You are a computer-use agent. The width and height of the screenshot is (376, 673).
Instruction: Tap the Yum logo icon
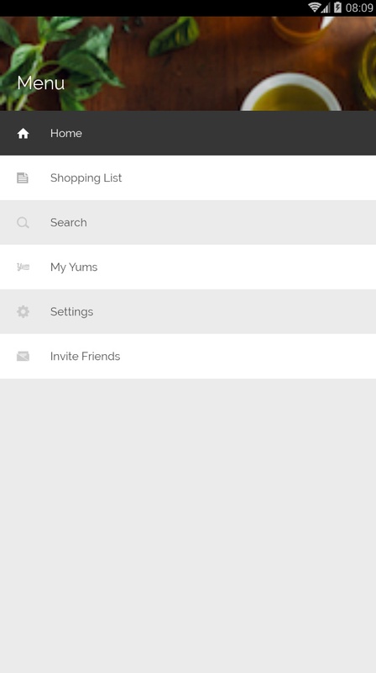point(23,267)
